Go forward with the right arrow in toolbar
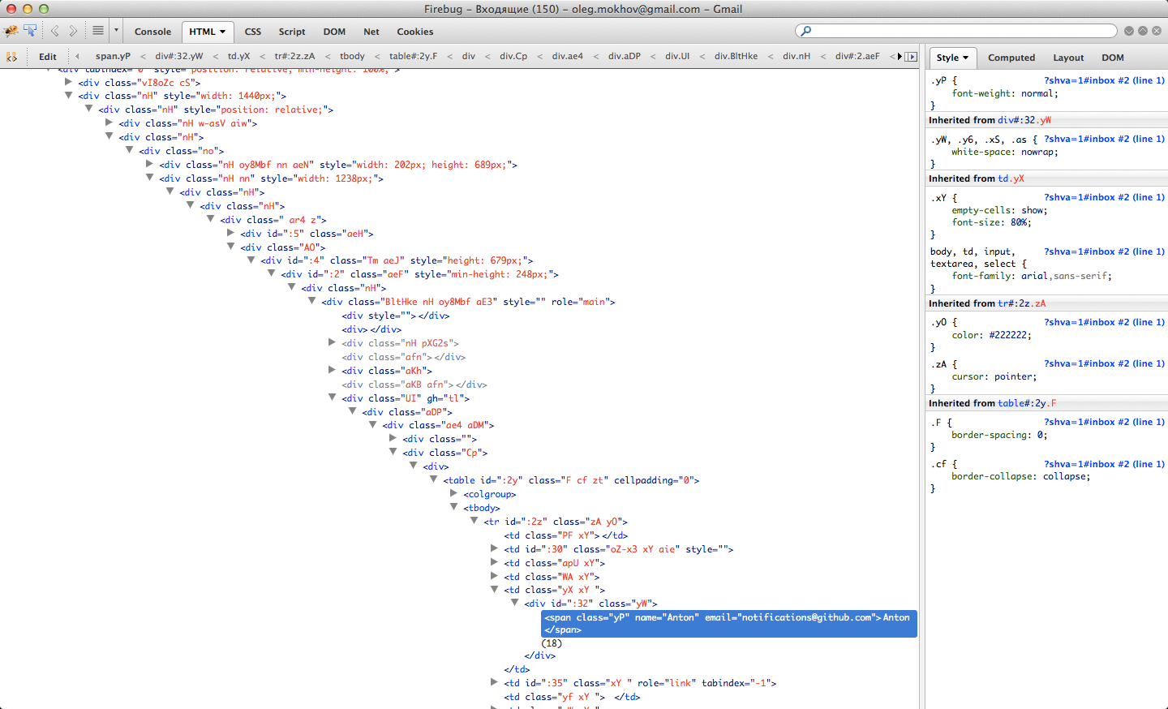The image size is (1168, 709). coord(73,31)
